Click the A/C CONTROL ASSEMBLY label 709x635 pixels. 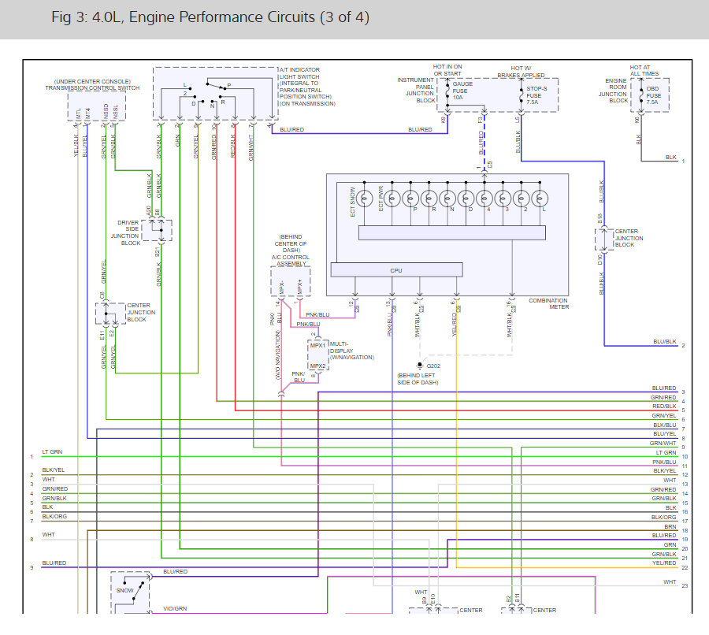pyautogui.click(x=291, y=260)
